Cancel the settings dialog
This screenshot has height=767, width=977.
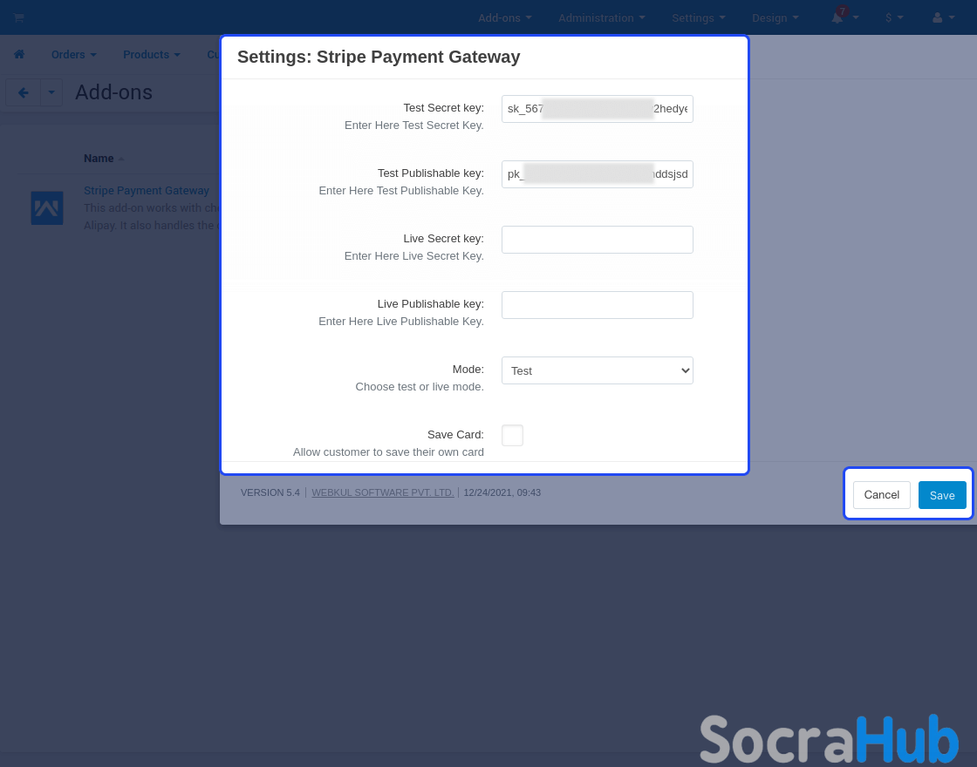(x=882, y=495)
